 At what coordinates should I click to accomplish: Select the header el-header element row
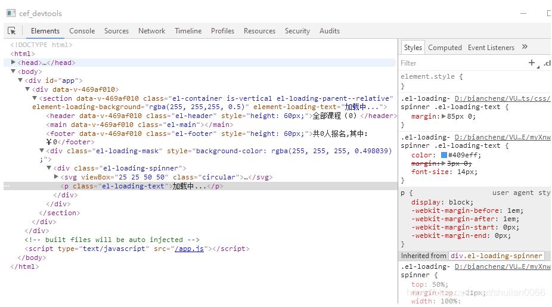click(221, 116)
